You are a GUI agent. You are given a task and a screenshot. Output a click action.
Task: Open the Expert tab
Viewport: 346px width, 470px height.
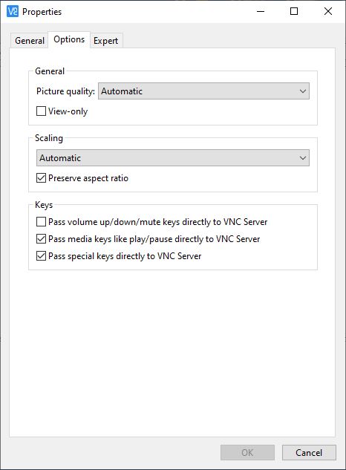pos(105,40)
